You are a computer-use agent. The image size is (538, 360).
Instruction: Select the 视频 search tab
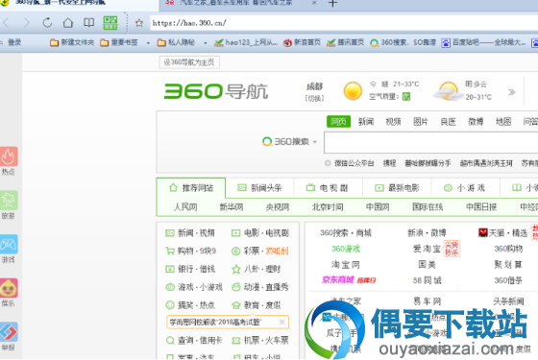pos(393,121)
